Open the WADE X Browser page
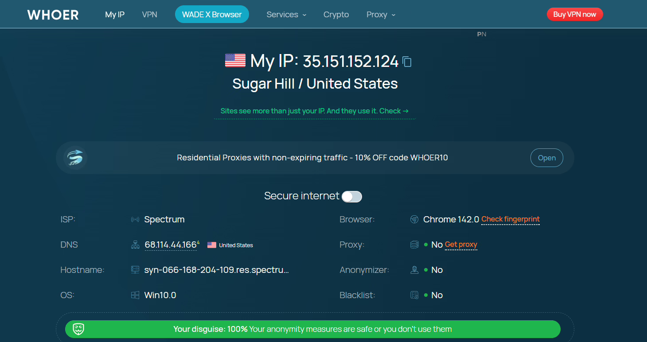Viewport: 647px width, 342px height. click(x=212, y=15)
